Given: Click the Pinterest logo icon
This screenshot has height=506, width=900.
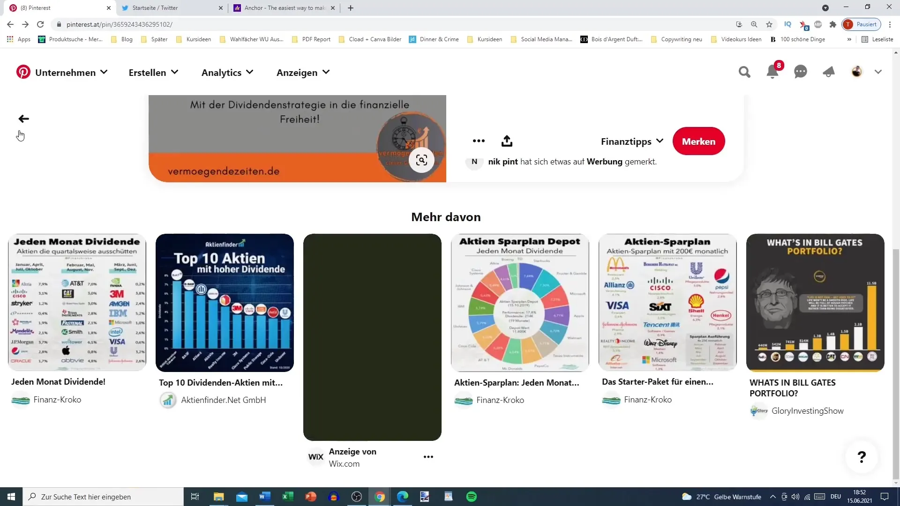Looking at the screenshot, I should (x=23, y=72).
